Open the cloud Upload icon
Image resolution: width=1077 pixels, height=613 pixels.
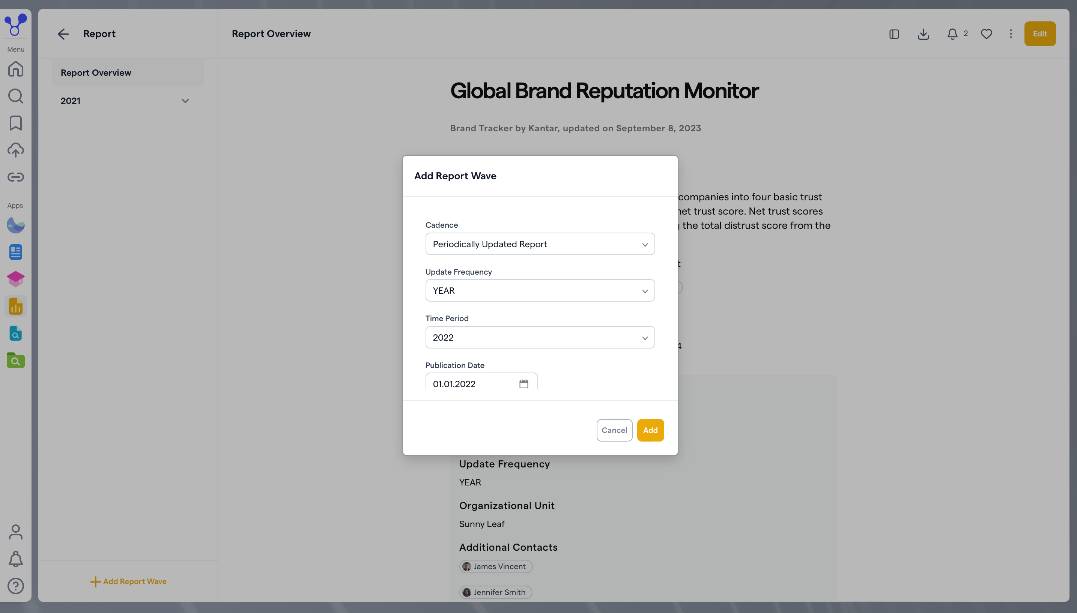click(16, 150)
